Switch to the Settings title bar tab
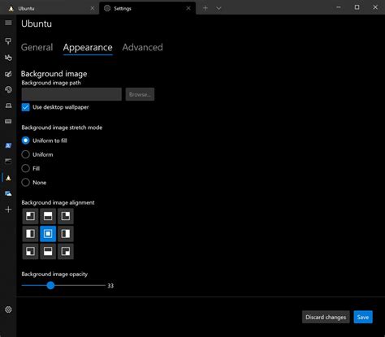Screen dimensions: 385x337 (x=148, y=8)
